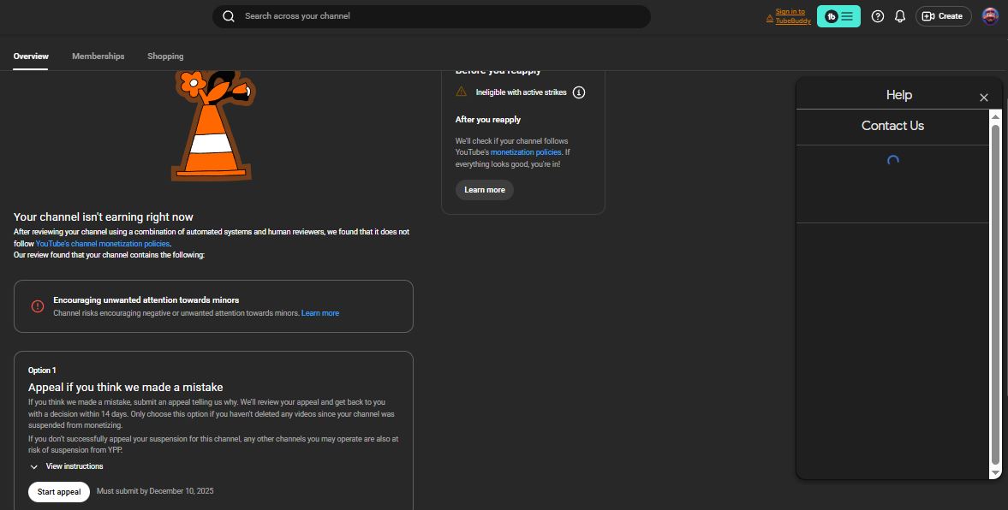Viewport: 1008px width, 510px height.
Task: Click the Help panel scrollbar thumb
Action: [995, 294]
